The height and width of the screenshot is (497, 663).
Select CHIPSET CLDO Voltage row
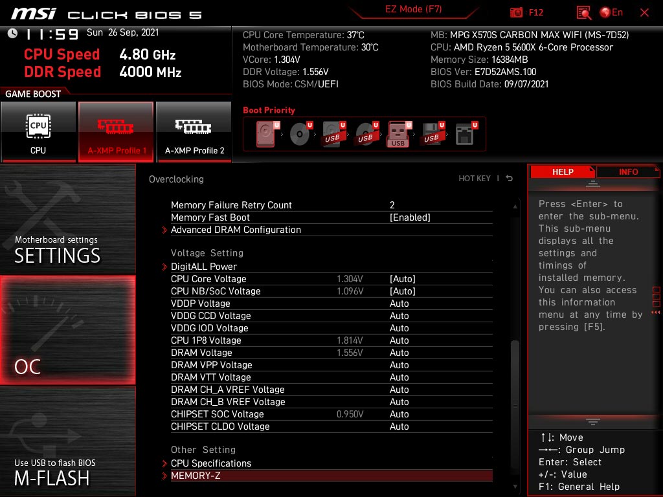click(331, 426)
